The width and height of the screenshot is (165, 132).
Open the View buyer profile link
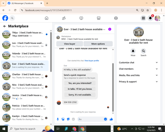92,61
